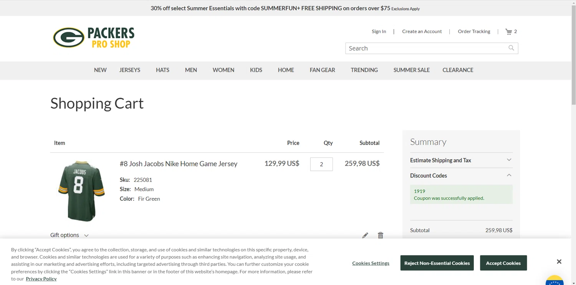Image resolution: width=576 pixels, height=285 pixels.
Task: Click the 259,98 US$ item subtotal
Action: point(362,164)
